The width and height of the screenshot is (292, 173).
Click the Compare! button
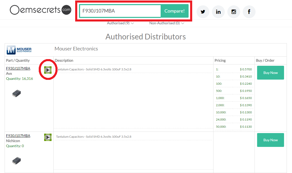(x=174, y=11)
